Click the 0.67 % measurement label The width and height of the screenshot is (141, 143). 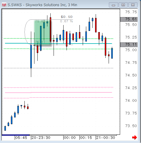tap(67, 21)
